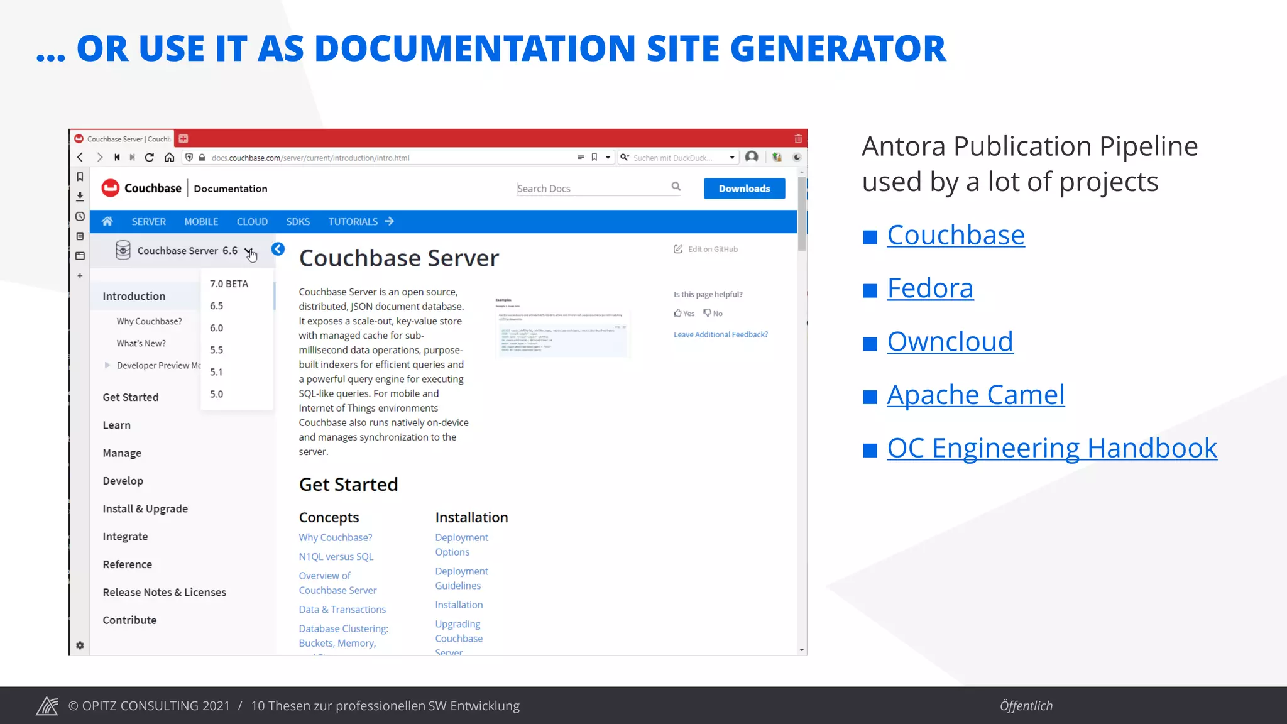Open Why Couchbase? in sidebar

149,321
